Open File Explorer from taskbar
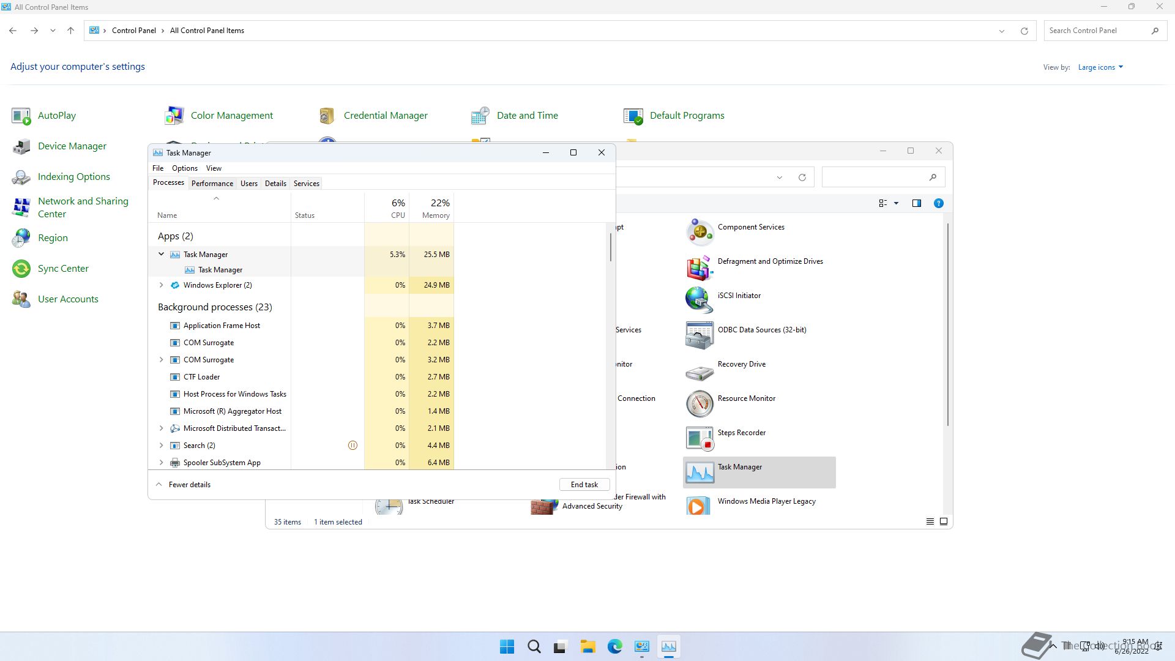1175x661 pixels. click(587, 647)
